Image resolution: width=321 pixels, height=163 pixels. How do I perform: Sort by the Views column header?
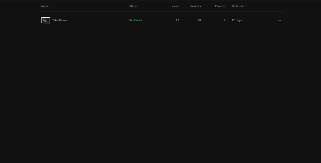pyautogui.click(x=175, y=6)
